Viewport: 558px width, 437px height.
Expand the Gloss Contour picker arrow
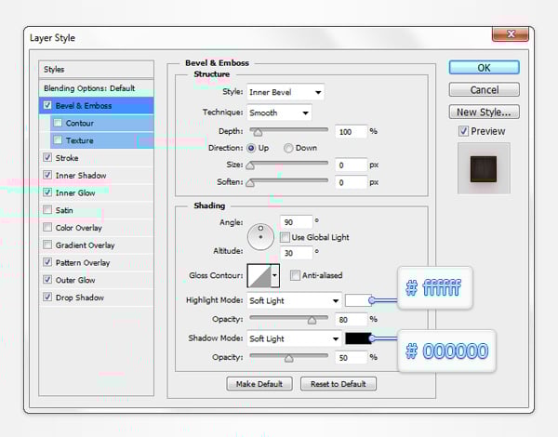coord(274,275)
